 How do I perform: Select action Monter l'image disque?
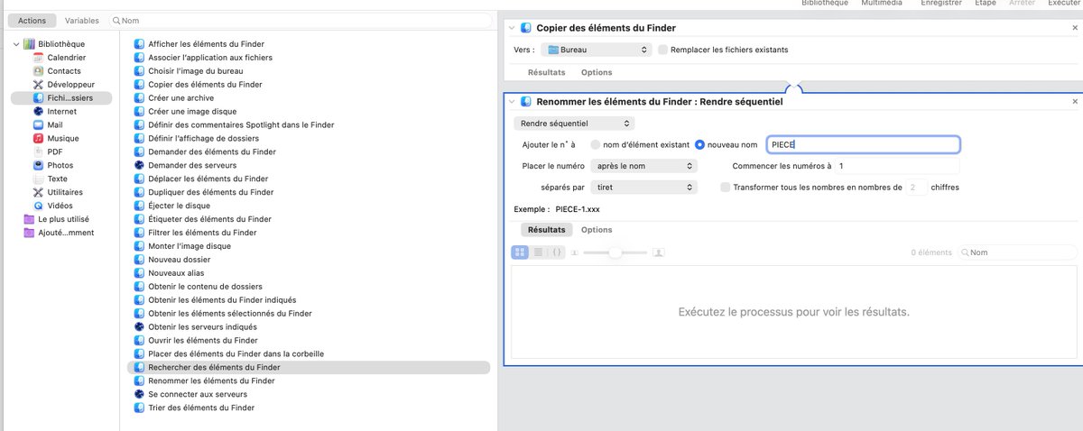click(x=190, y=246)
